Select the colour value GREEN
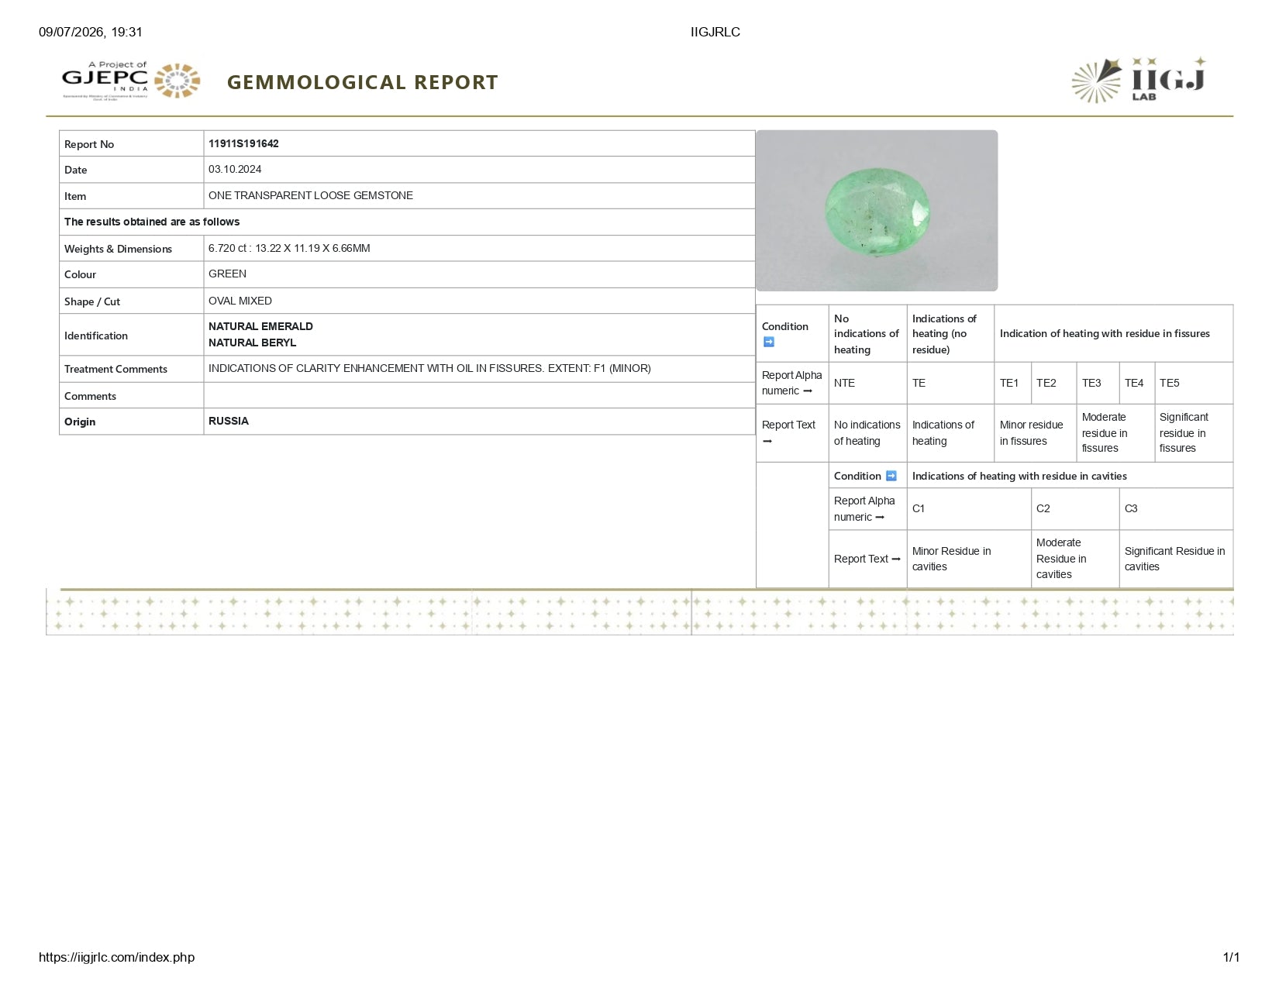 click(x=227, y=274)
